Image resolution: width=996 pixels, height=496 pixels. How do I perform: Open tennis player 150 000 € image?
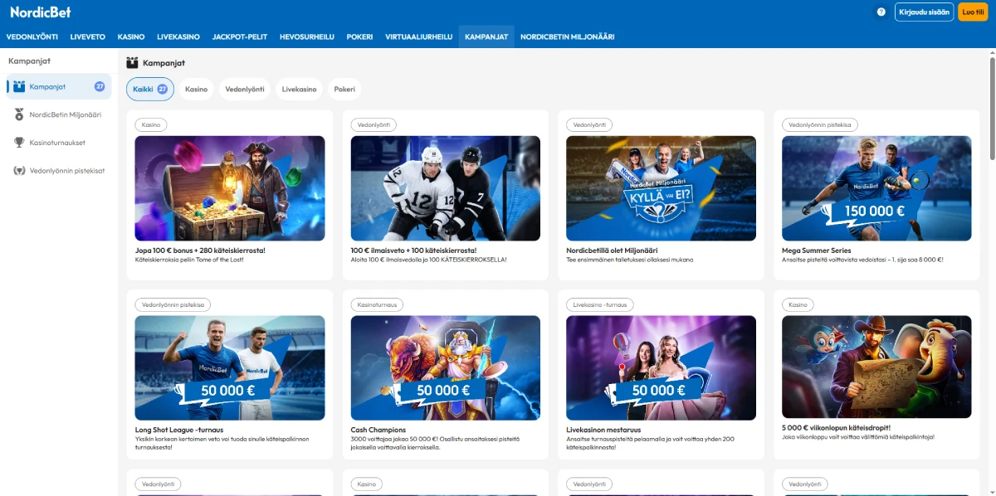tap(876, 188)
